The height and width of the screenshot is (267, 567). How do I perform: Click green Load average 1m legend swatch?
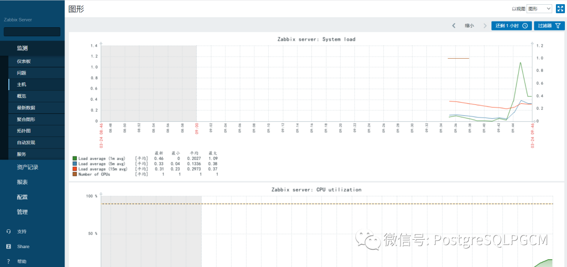click(x=75, y=158)
